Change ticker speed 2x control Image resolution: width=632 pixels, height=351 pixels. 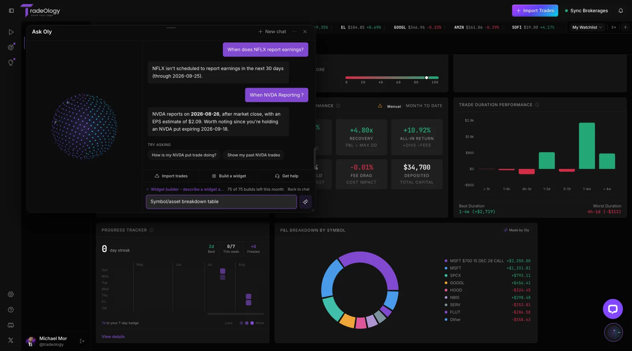(613, 27)
